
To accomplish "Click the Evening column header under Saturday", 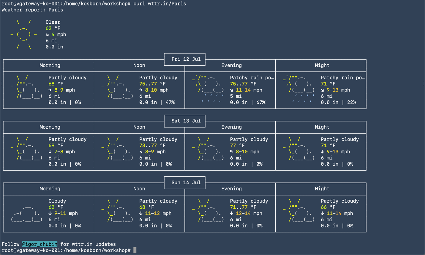I will pyautogui.click(x=231, y=127).
